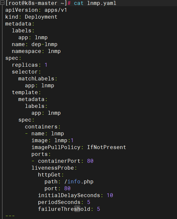The image size is (177, 219).
Task: Click the replicas value '1'
Action: pos(46,65)
